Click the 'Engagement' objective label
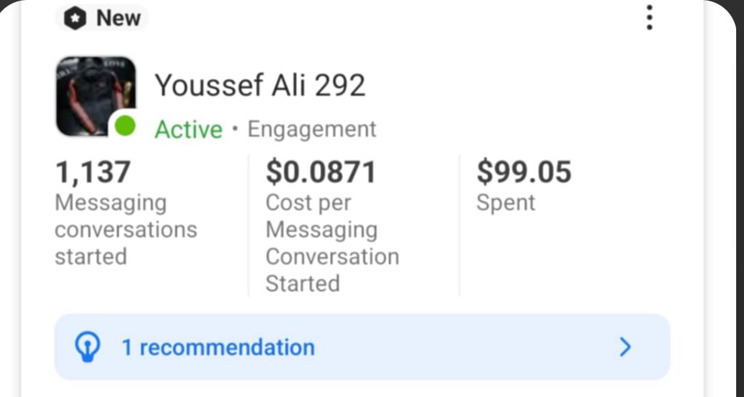Screen dimensions: 744x397 tap(312, 129)
